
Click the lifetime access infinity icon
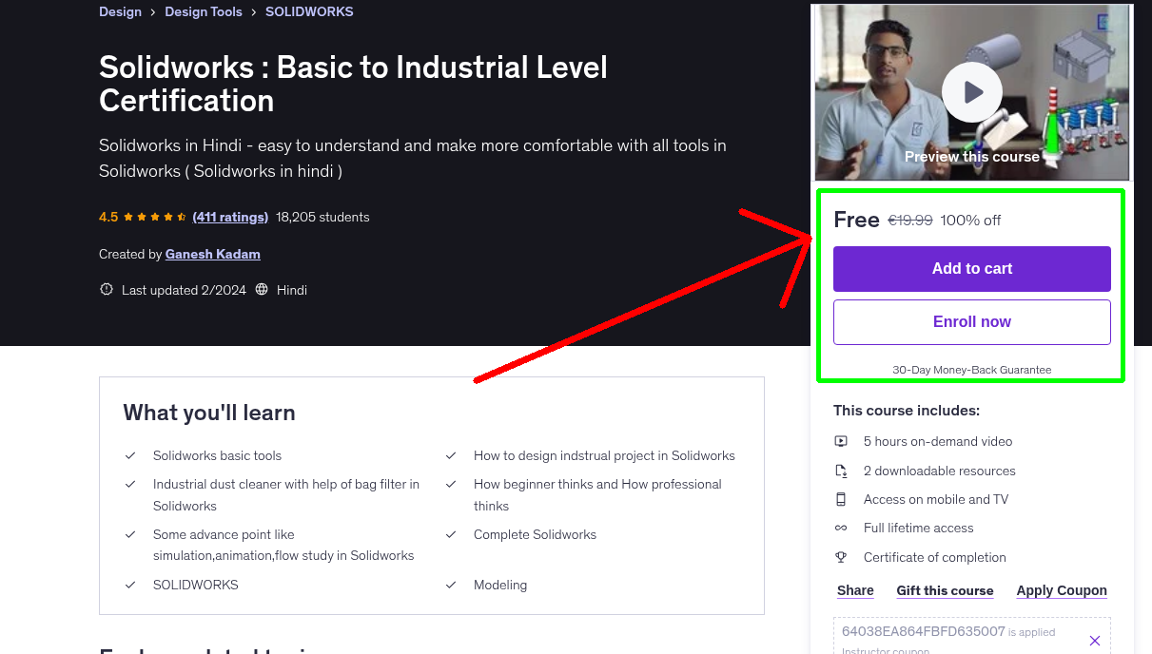pyautogui.click(x=841, y=528)
